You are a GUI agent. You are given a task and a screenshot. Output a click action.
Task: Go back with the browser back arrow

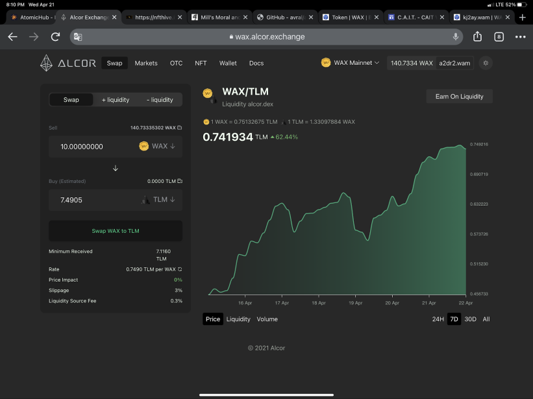click(x=12, y=37)
